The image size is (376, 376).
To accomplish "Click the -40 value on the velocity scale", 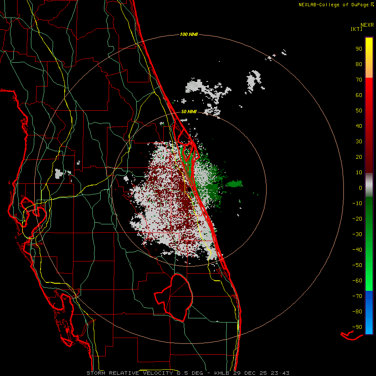I will [x=357, y=250].
